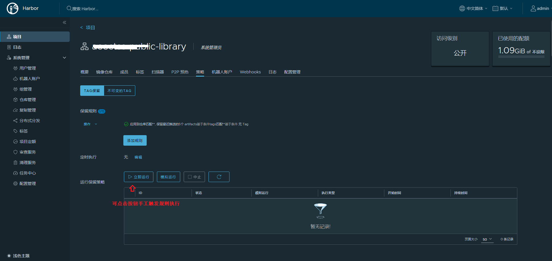Open 复制管理 in the sidebar

[25, 110]
